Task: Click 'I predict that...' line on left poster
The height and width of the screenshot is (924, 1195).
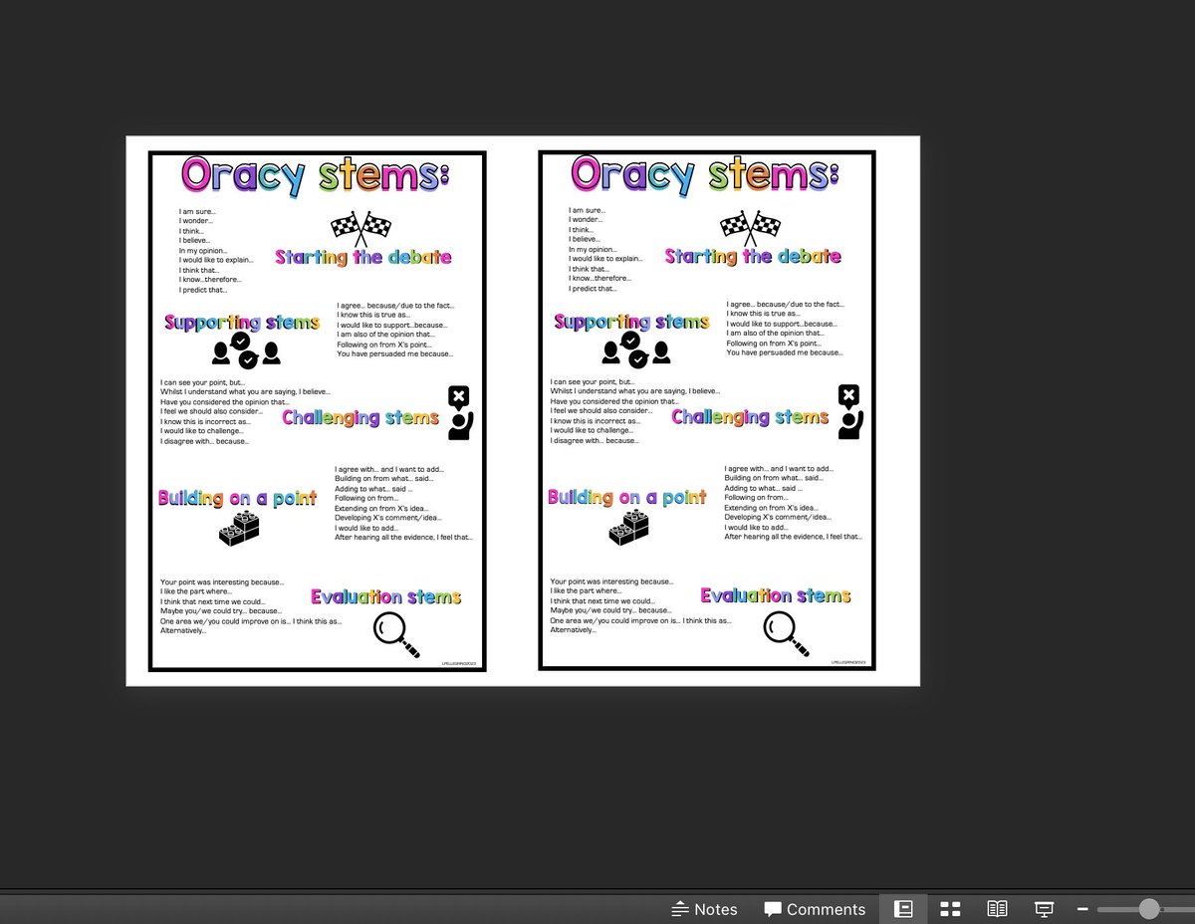Action: (203, 290)
